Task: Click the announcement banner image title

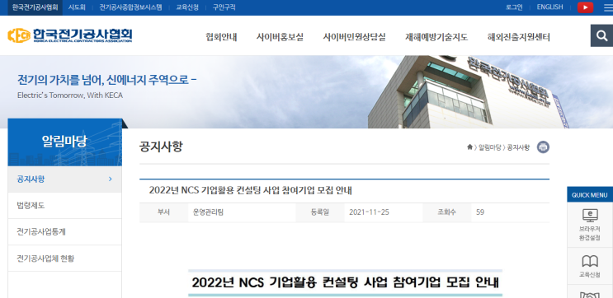Action: [x=345, y=283]
